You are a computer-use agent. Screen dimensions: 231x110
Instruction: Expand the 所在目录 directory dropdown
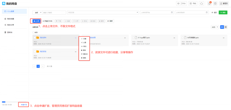click(x=103, y=13)
